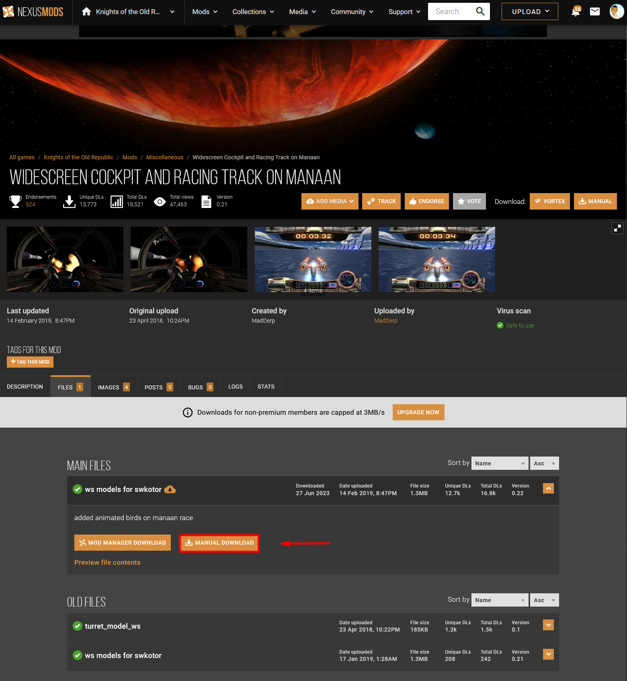The image size is (627, 681).
Task: Click the header Manual download button
Action: tap(595, 201)
